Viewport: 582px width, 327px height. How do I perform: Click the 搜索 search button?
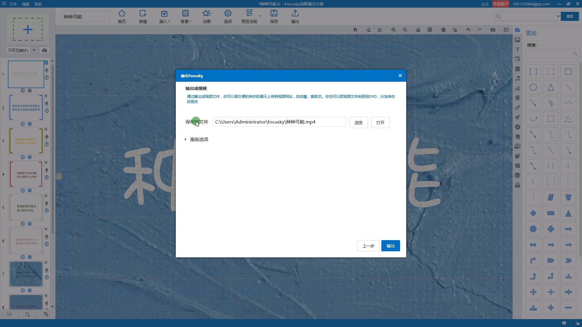(570, 16)
